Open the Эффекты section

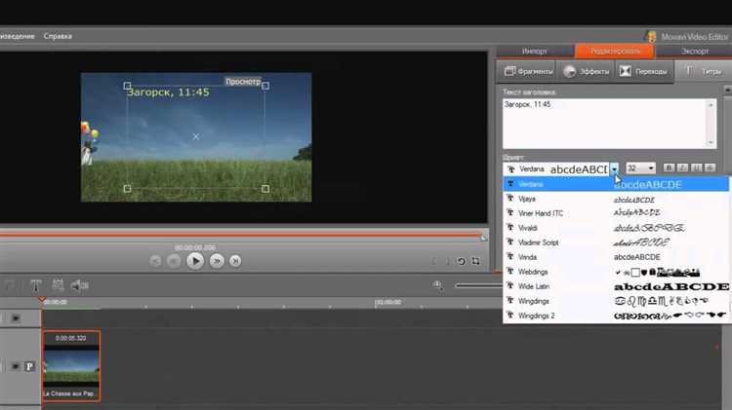tap(586, 71)
